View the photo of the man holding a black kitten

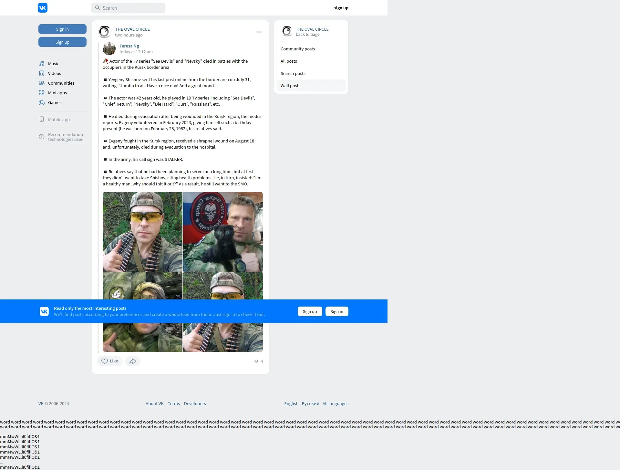pyautogui.click(x=223, y=232)
